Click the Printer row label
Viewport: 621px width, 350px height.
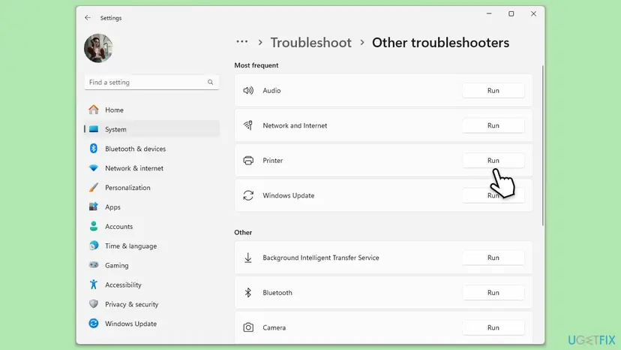click(x=273, y=160)
